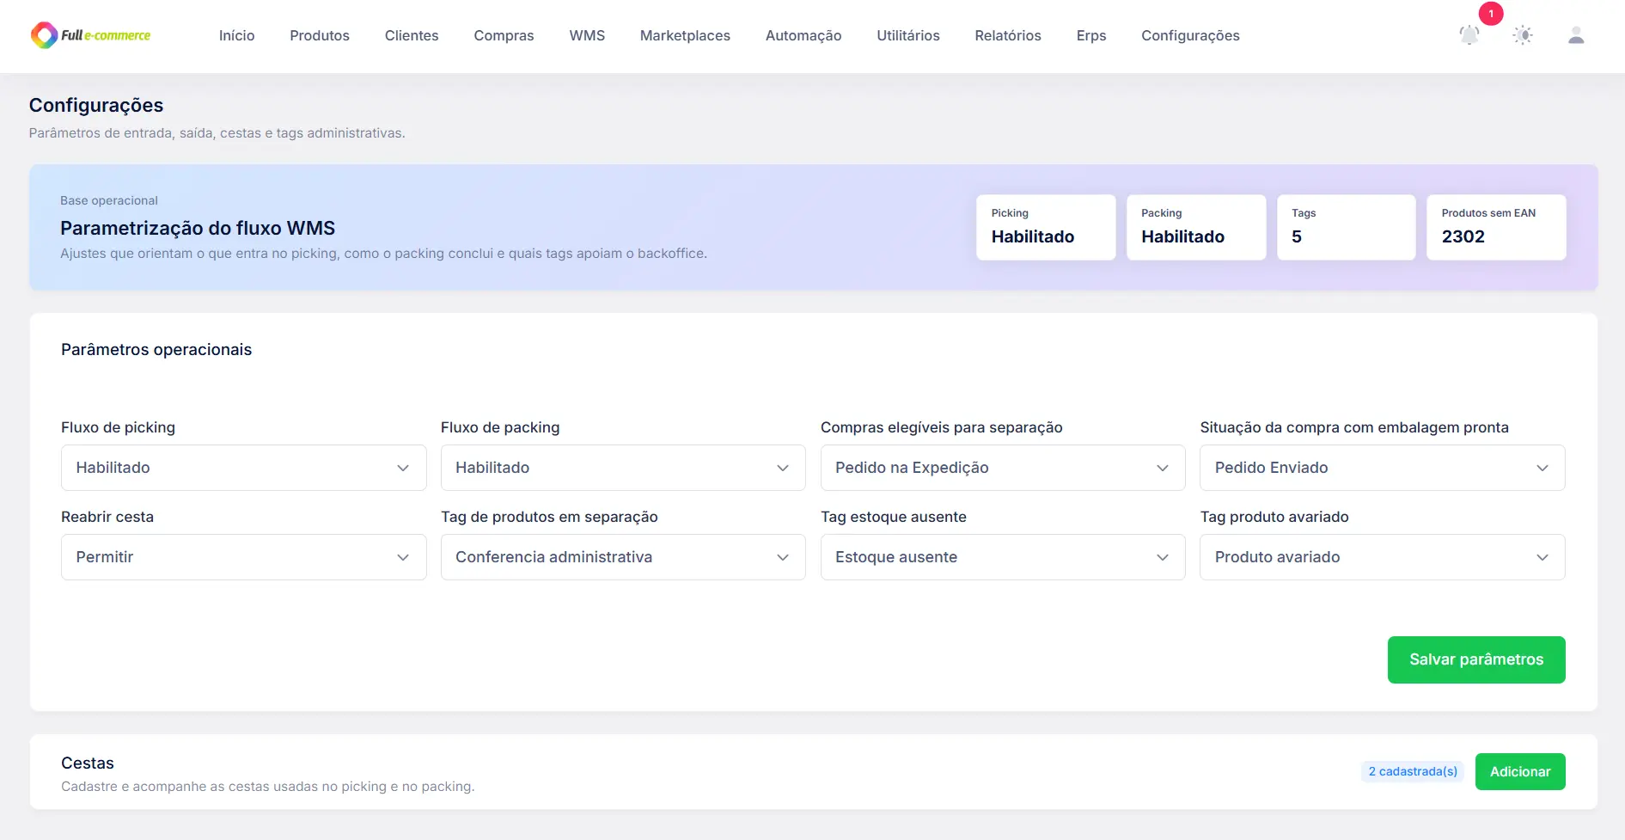
Task: Click the Parâmetros operacionais section title
Action: 156,349
